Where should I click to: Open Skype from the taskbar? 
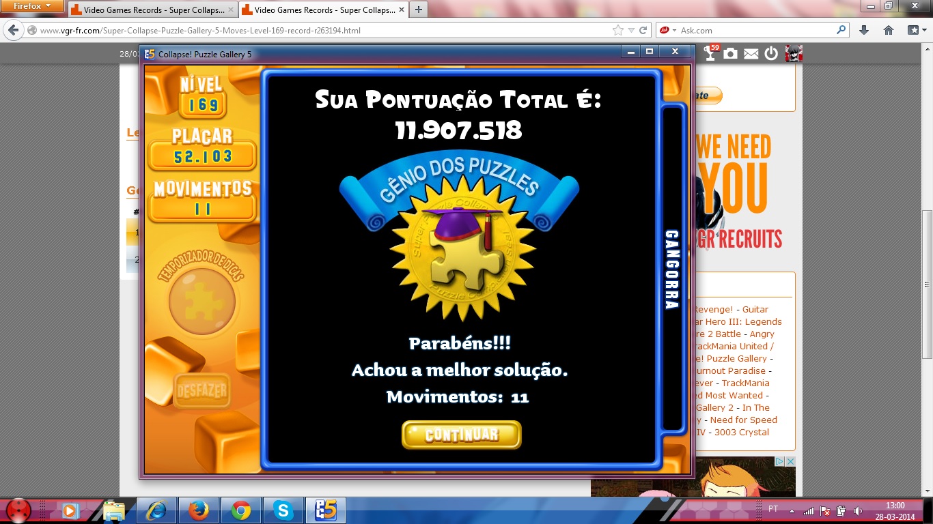(x=282, y=510)
